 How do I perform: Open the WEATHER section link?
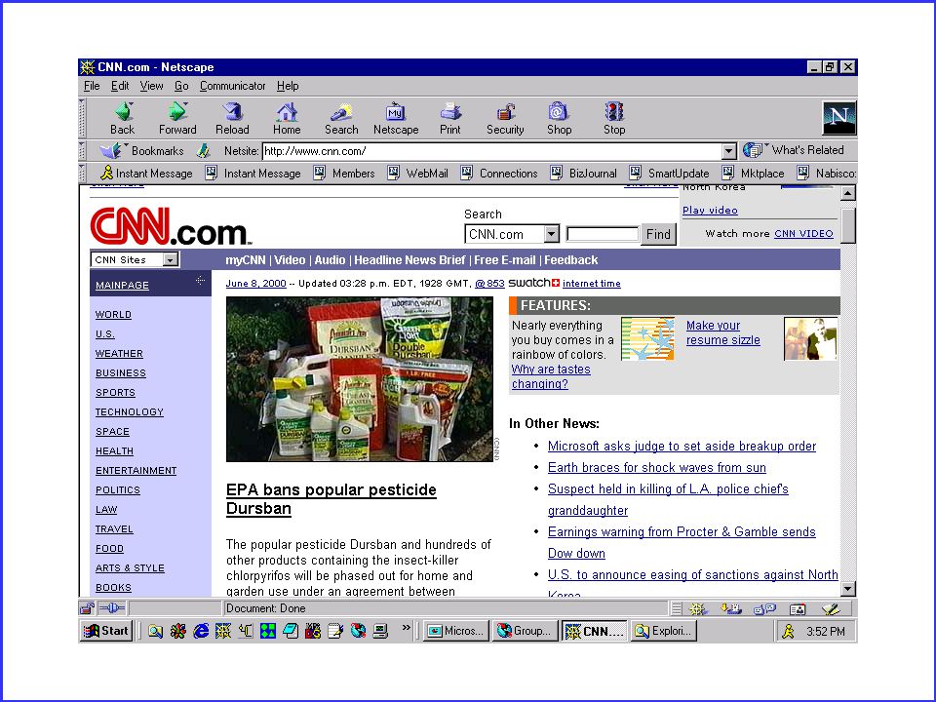[119, 353]
